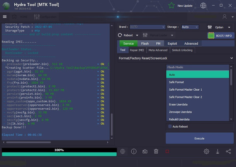Expand the user account dropdown arrow
This screenshot has width=236, height=167.
point(233,17)
